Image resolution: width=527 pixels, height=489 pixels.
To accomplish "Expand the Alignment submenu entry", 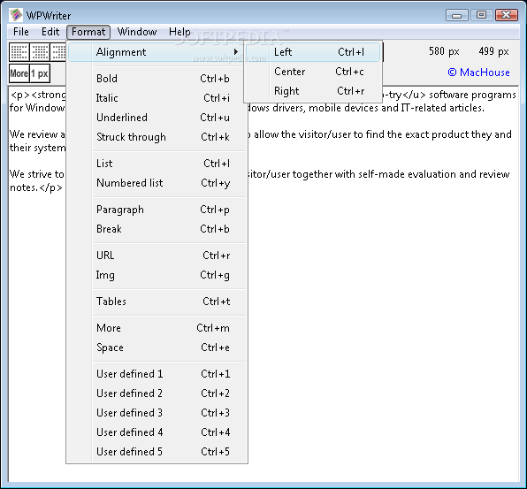I will (x=157, y=52).
